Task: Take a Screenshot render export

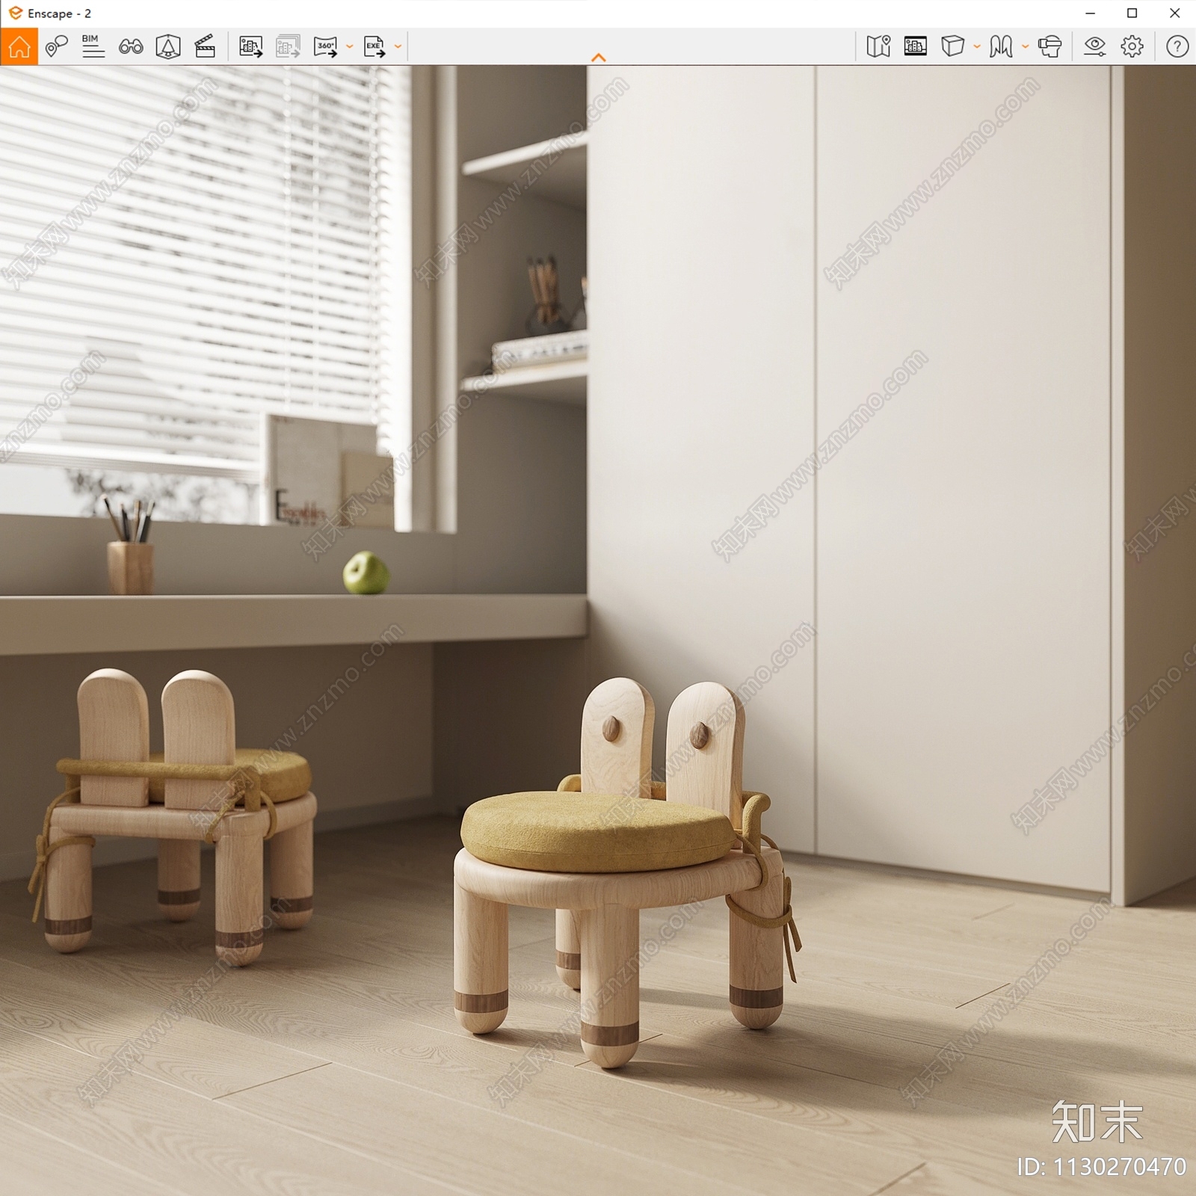Action: tap(250, 46)
